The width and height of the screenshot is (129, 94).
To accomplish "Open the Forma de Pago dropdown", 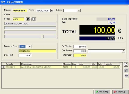I will [x=30, y=47].
